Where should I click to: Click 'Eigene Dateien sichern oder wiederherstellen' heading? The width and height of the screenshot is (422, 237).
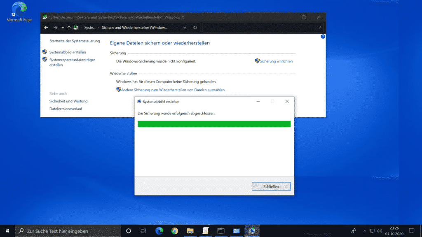point(160,43)
